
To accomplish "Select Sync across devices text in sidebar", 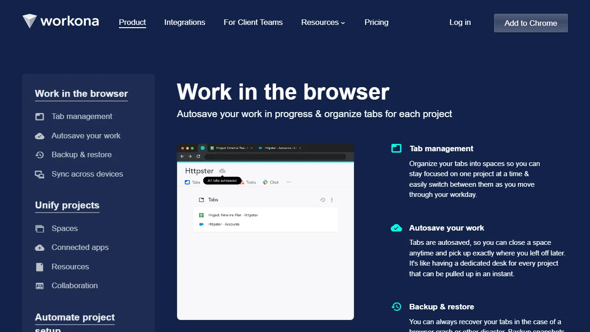I will pyautogui.click(x=88, y=174).
